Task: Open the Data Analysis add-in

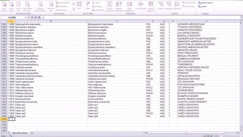Action: click(x=205, y=3)
